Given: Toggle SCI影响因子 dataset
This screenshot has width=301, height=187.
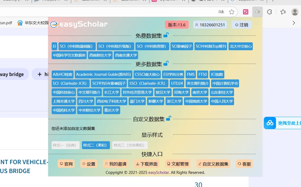Looking at the screenshot, I should [x=182, y=46].
